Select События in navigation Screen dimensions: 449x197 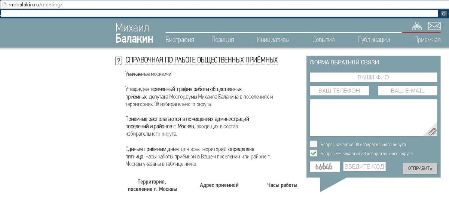point(323,40)
